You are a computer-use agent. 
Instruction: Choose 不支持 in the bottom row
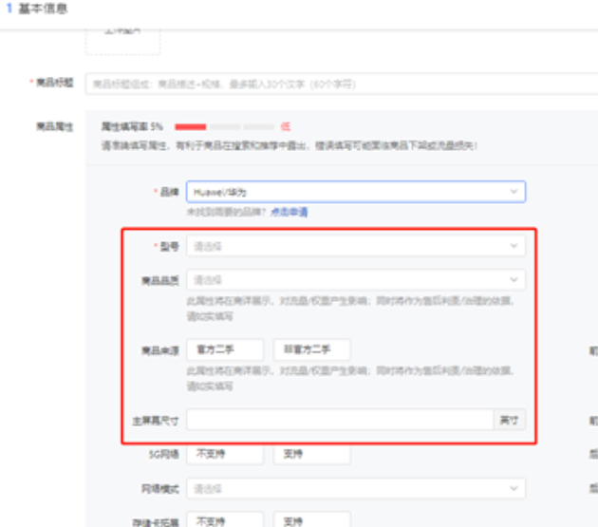[x=225, y=519]
